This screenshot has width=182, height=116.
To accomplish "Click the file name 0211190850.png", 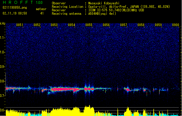I will point(15,8).
